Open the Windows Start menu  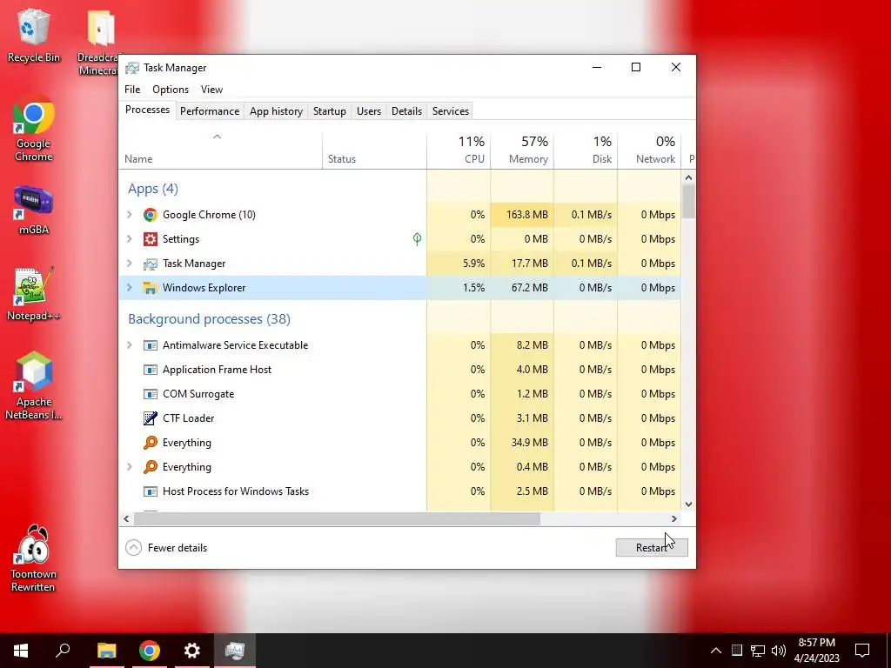click(x=21, y=651)
